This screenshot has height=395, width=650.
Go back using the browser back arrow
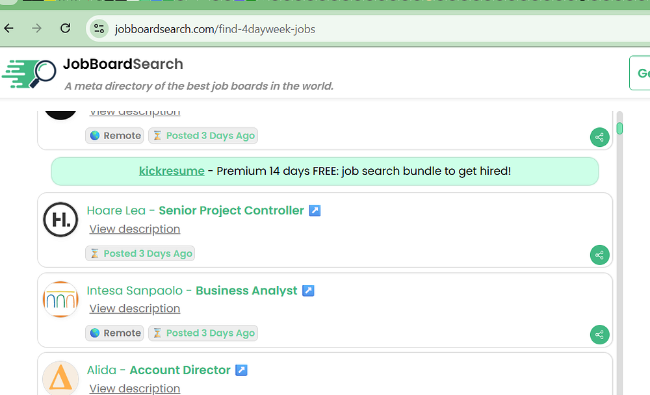(x=8, y=29)
